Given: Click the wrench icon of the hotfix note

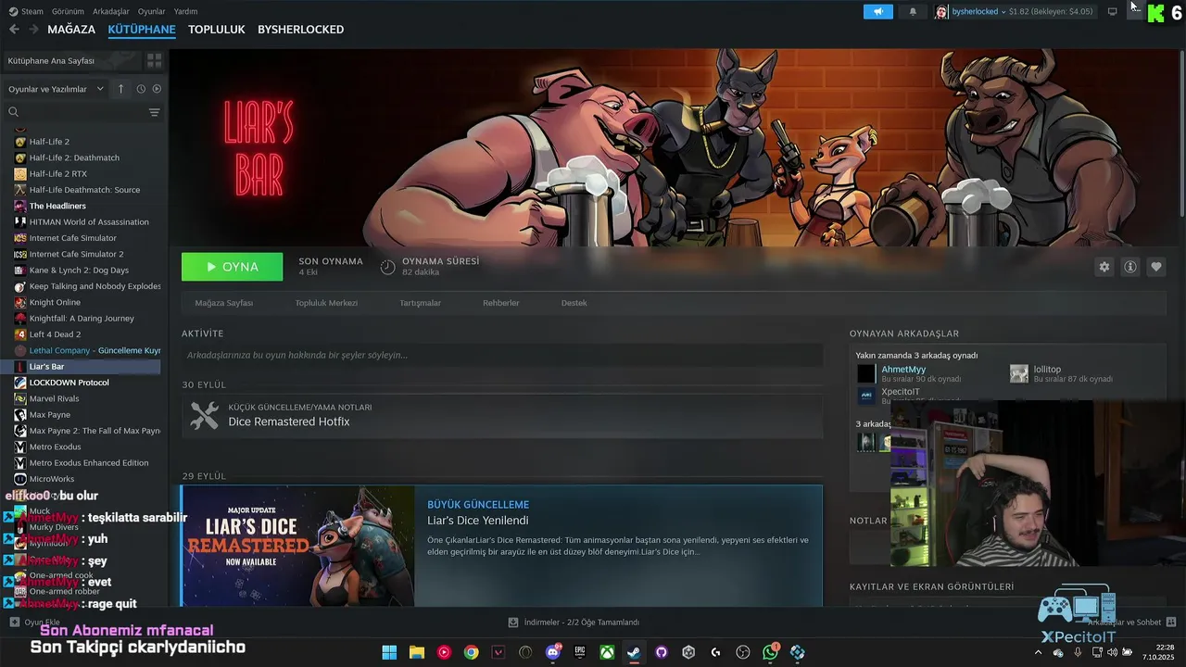Looking at the screenshot, I should pos(204,415).
